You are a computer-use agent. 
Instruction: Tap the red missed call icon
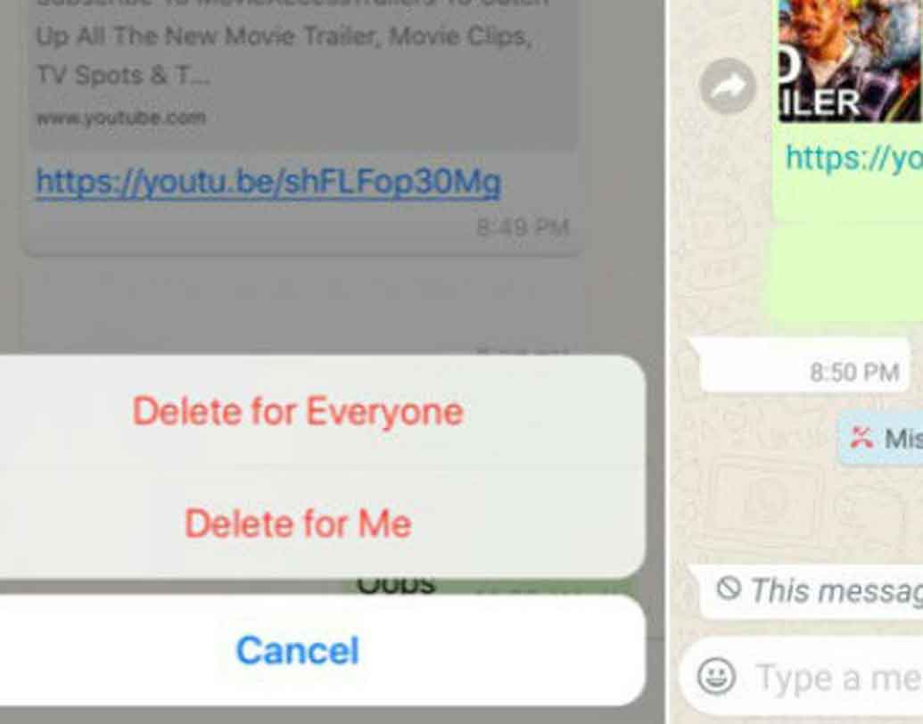coord(861,438)
